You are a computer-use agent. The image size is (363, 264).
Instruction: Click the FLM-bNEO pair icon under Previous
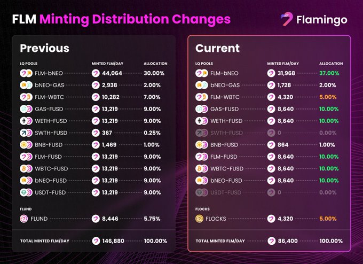tap(26, 73)
